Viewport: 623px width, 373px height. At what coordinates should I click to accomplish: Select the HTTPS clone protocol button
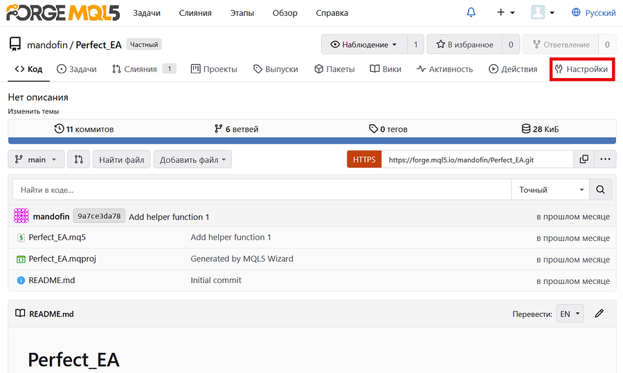(364, 160)
